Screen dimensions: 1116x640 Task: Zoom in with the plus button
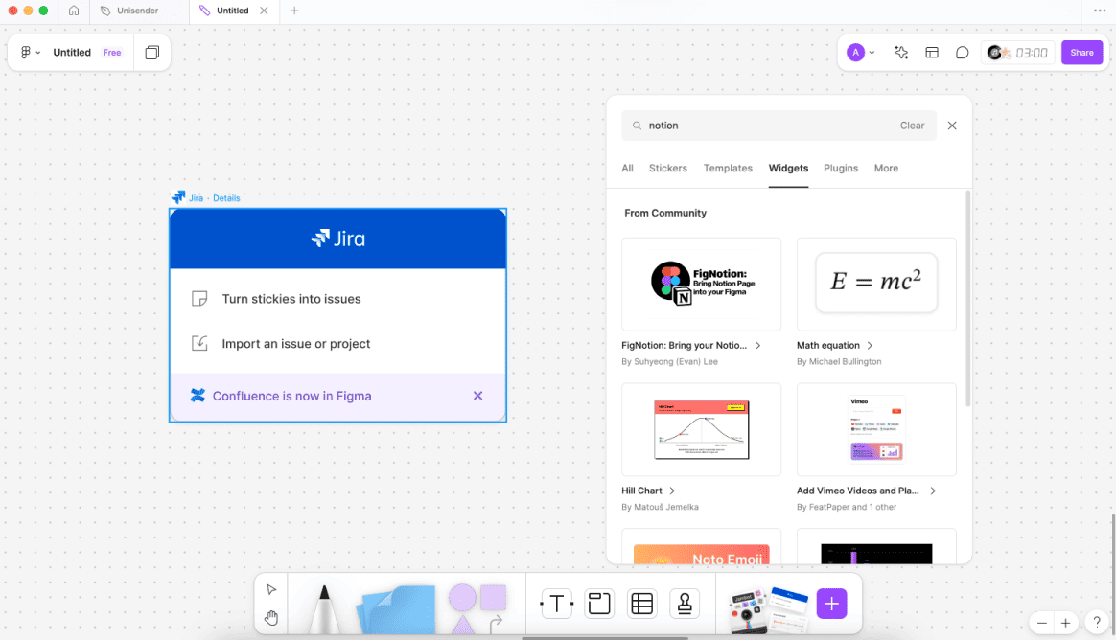tap(1065, 623)
